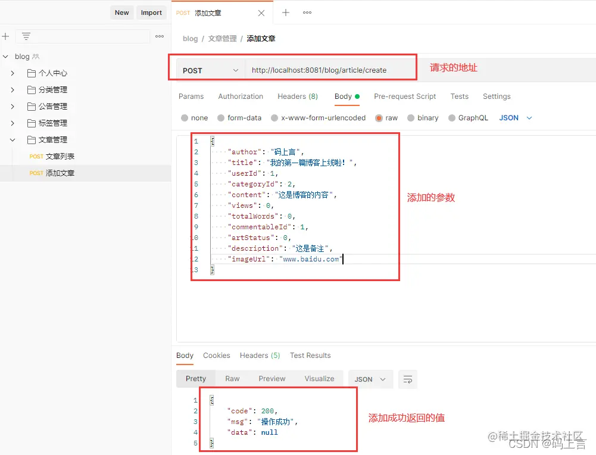The height and width of the screenshot is (455, 596).
Task: Click the New button
Action: point(122,13)
